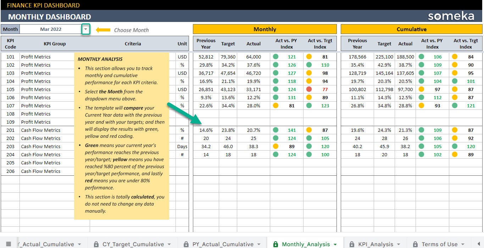484x248 pixels.
Task: Select the Unit column header
Action: coord(182,44)
